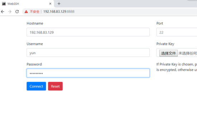Click the WebSSH tab favicon
The width and height of the screenshot is (197, 131).
[x=4, y=4]
